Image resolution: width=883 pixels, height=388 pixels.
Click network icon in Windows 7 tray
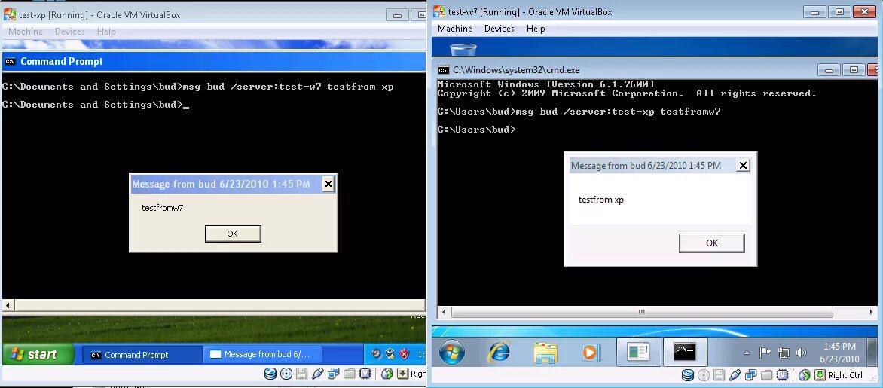point(784,353)
